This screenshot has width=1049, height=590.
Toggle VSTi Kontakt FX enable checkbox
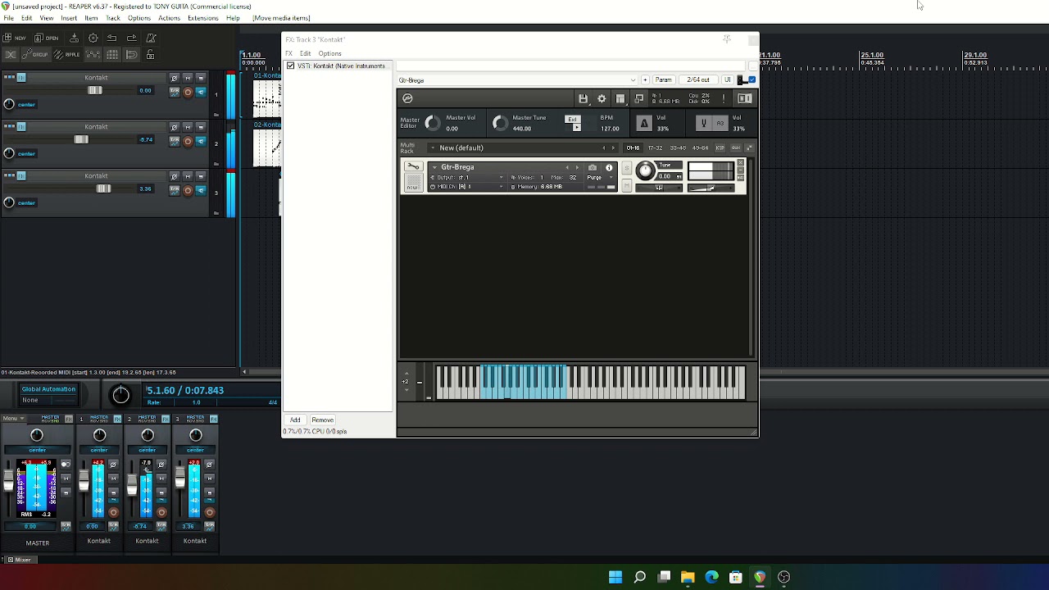click(x=290, y=66)
